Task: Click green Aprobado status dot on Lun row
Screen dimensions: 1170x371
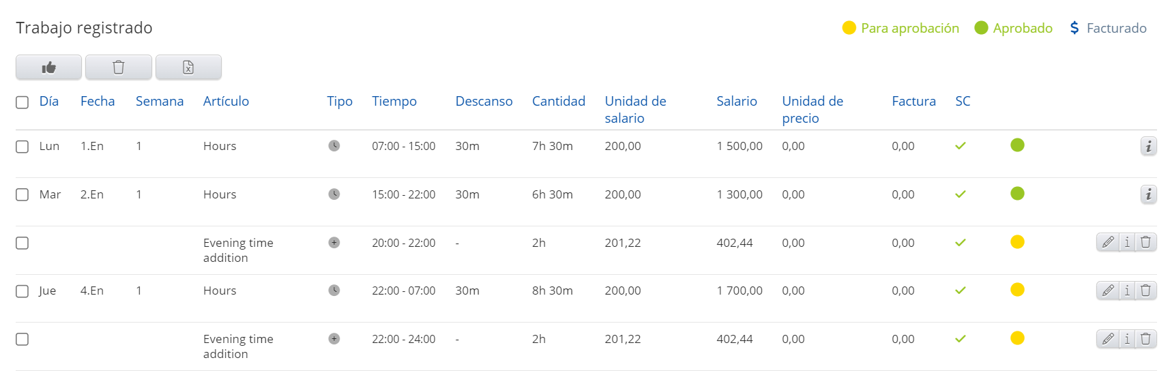Action: (x=1017, y=145)
